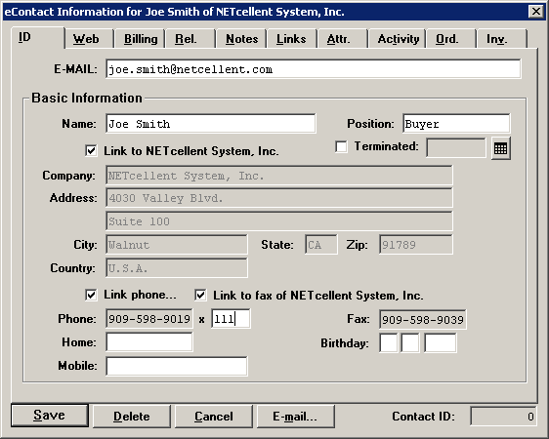Click the Basic Information group label

87,98
